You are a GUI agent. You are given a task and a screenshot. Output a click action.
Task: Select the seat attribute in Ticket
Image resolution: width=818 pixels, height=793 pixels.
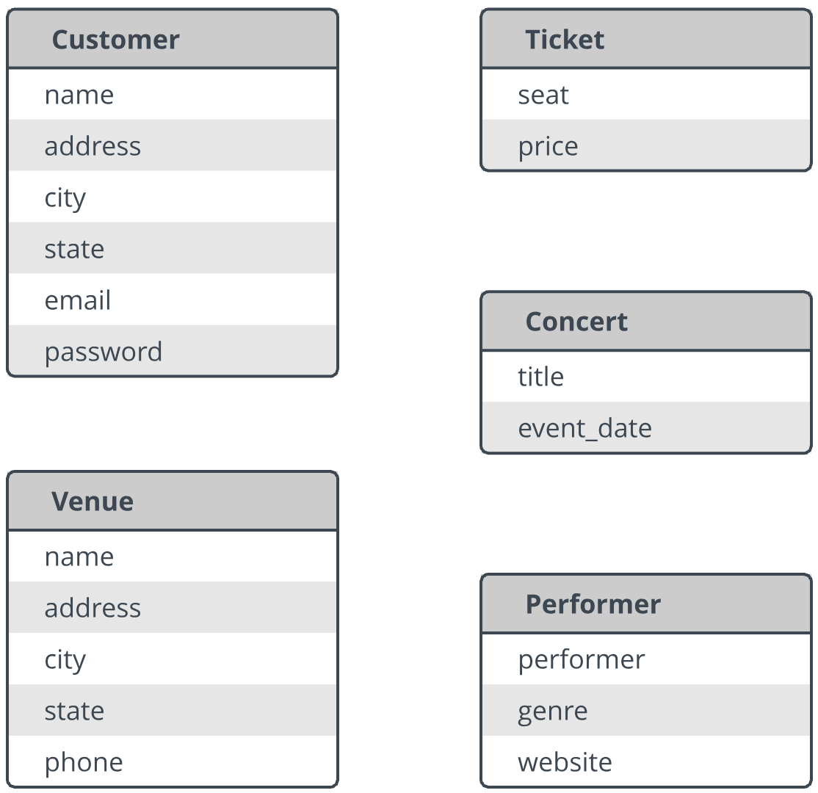(646, 95)
